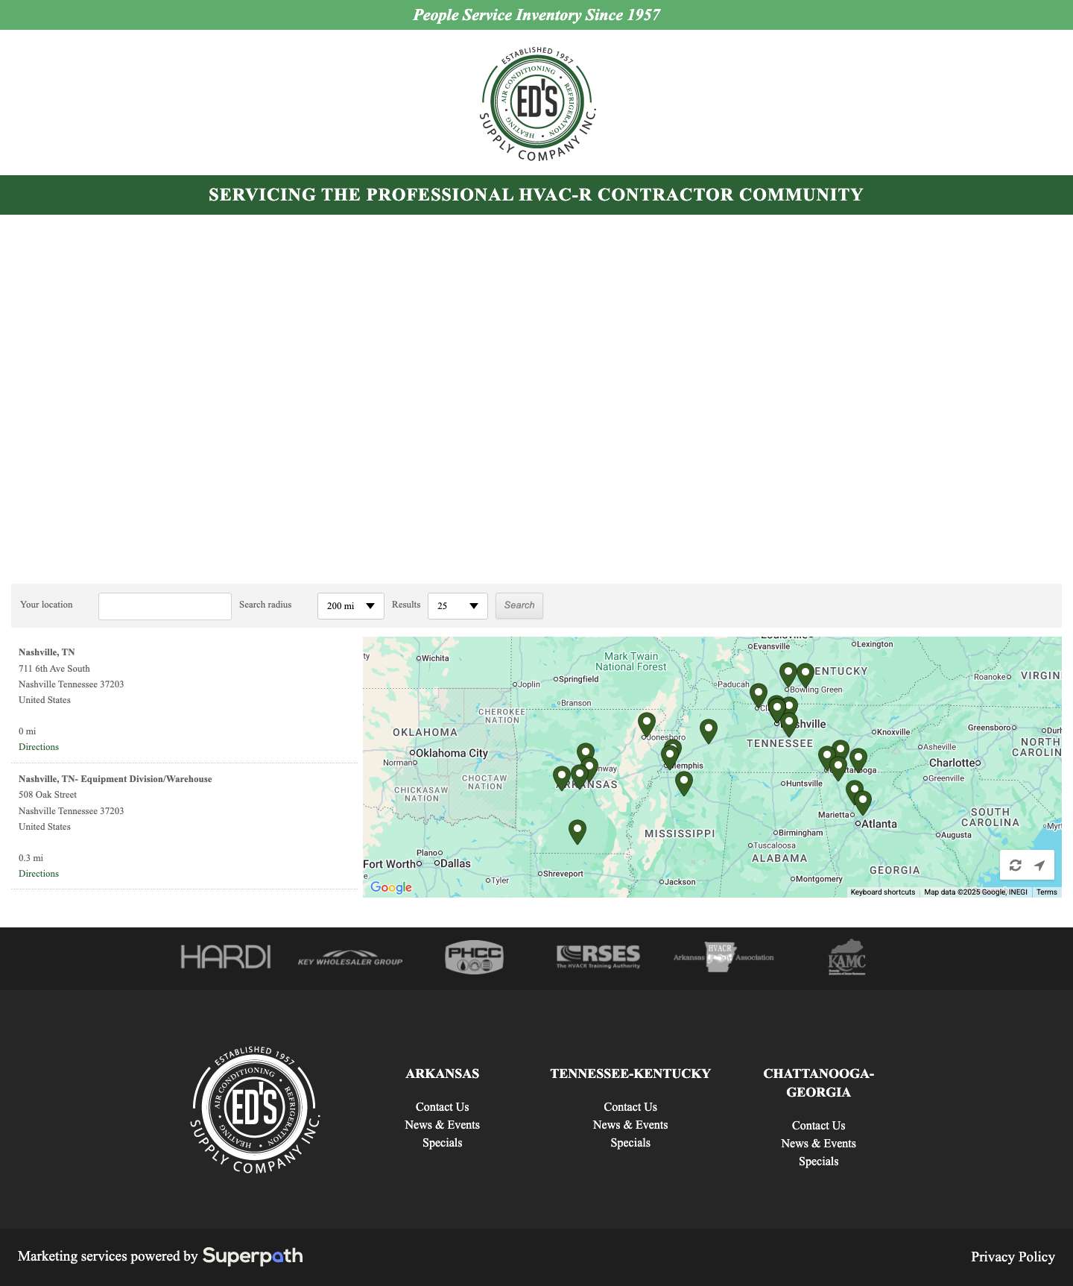Select the map pin near Paducah

pyautogui.click(x=759, y=695)
